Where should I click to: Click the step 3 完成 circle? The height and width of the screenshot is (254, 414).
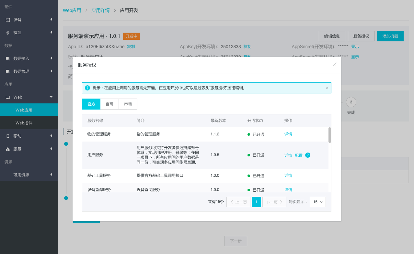(351, 102)
